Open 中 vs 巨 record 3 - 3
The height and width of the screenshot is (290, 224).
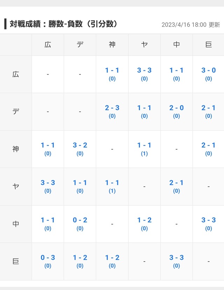[x=209, y=224]
